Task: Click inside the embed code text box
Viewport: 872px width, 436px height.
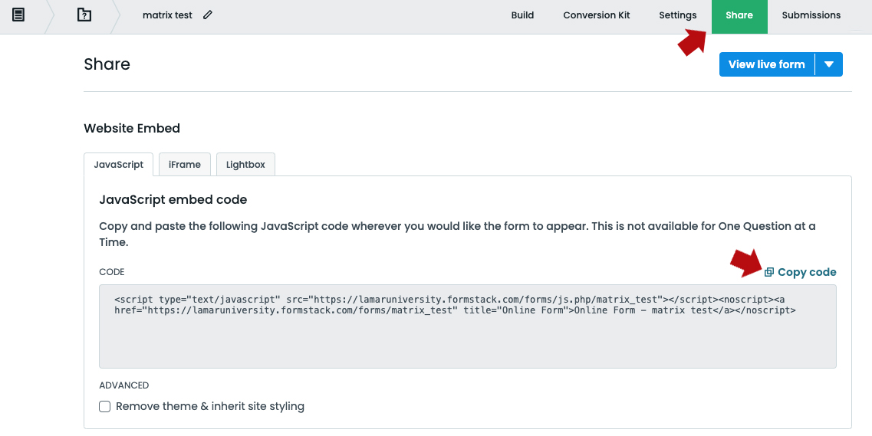Action: pos(467,326)
